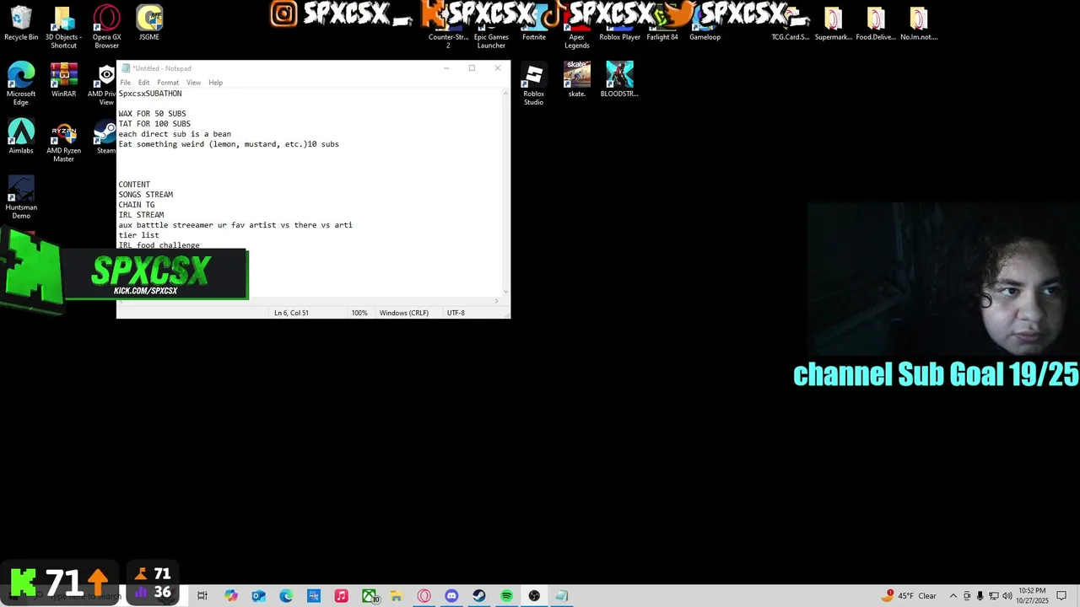
Task: Launch Aimlabs from the desktop
Action: [x=21, y=137]
